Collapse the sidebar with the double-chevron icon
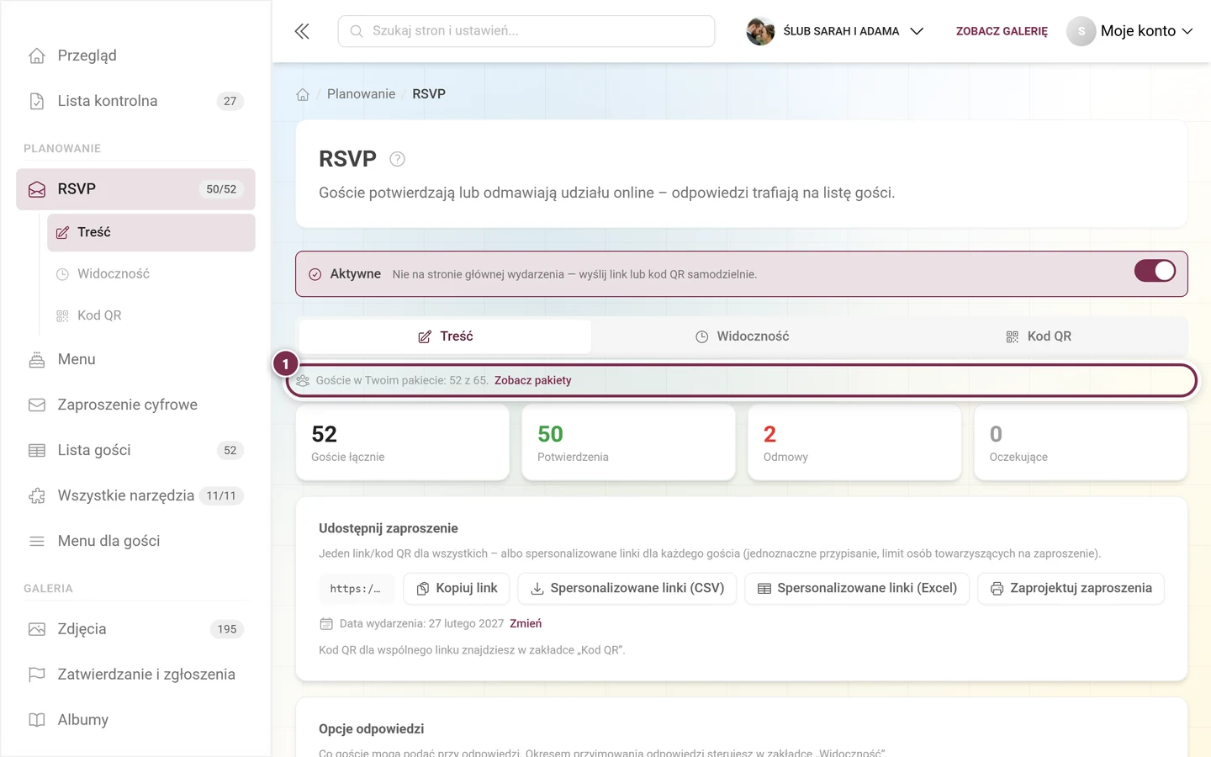This screenshot has width=1211, height=757. click(x=302, y=31)
